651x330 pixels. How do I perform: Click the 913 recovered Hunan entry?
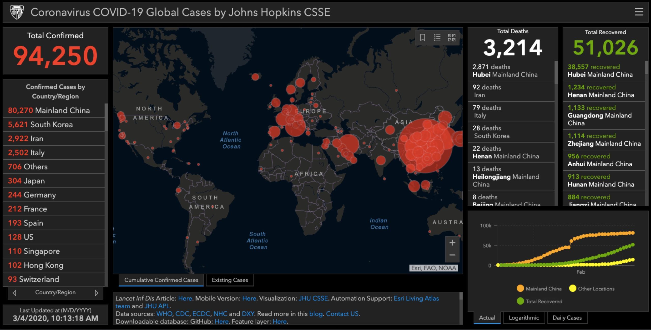(x=604, y=180)
